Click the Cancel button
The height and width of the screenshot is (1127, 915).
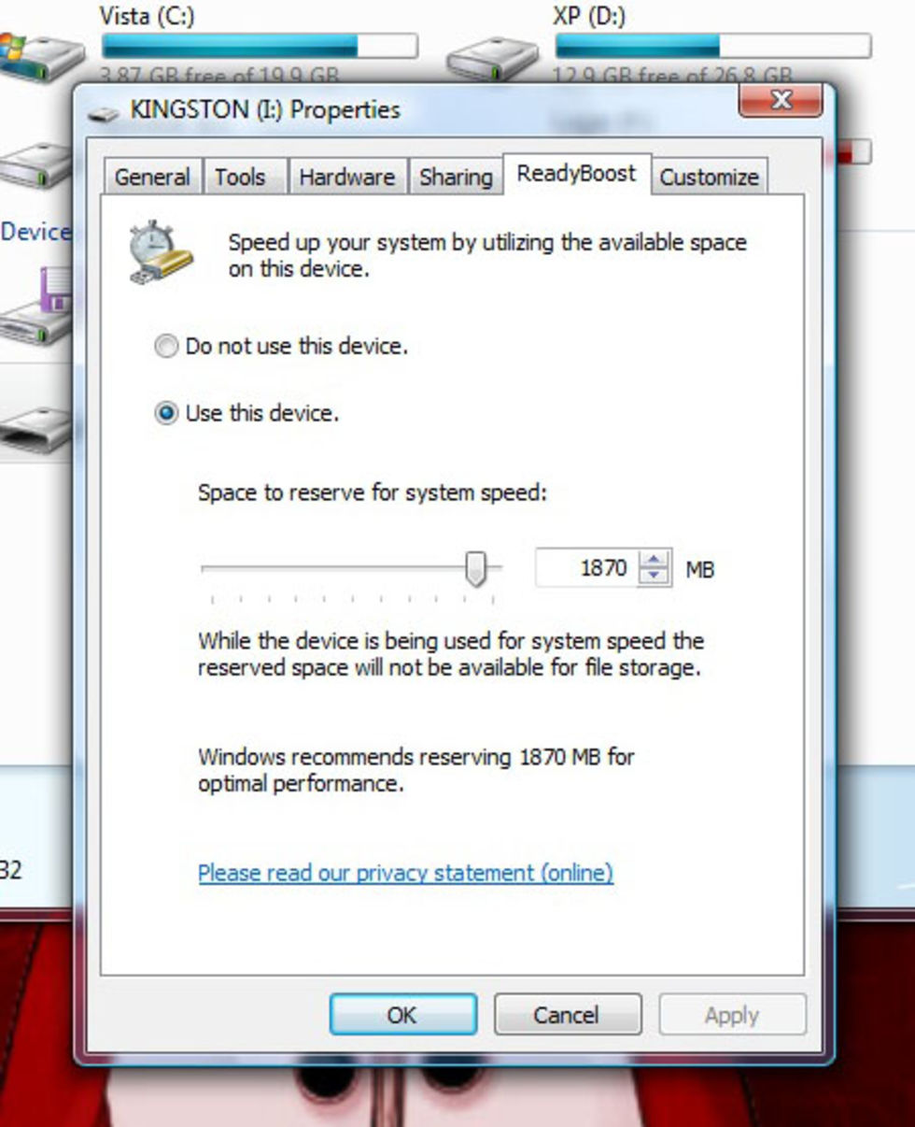pyautogui.click(x=567, y=1015)
